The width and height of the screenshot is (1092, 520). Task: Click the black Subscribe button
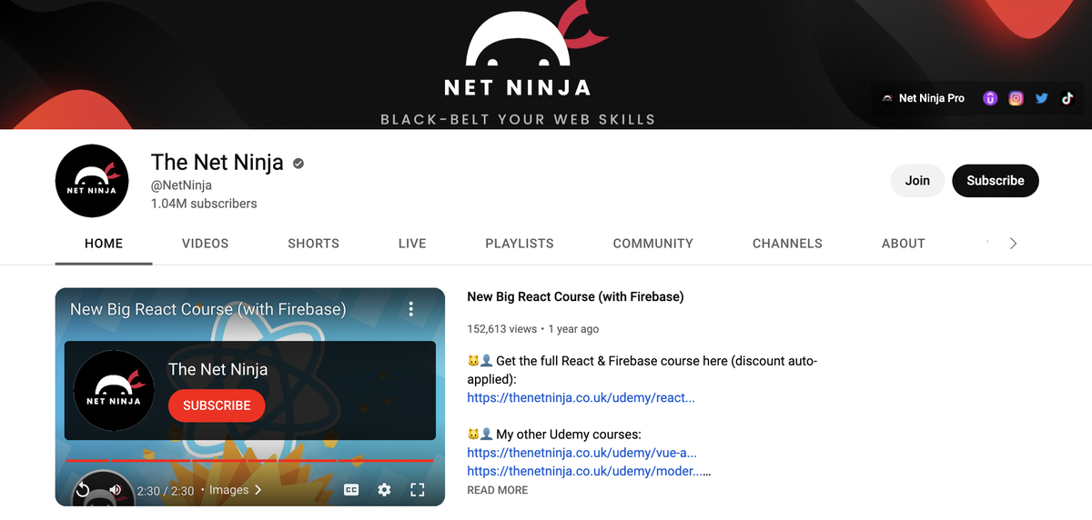pyautogui.click(x=995, y=181)
